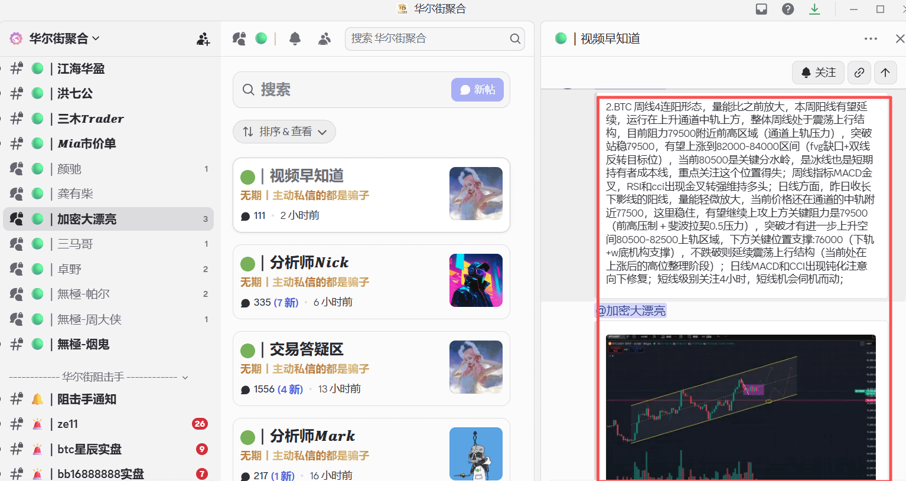Click the 交易答疑区 post thumbnail
Screen dimensions: 906x481
pyautogui.click(x=476, y=367)
